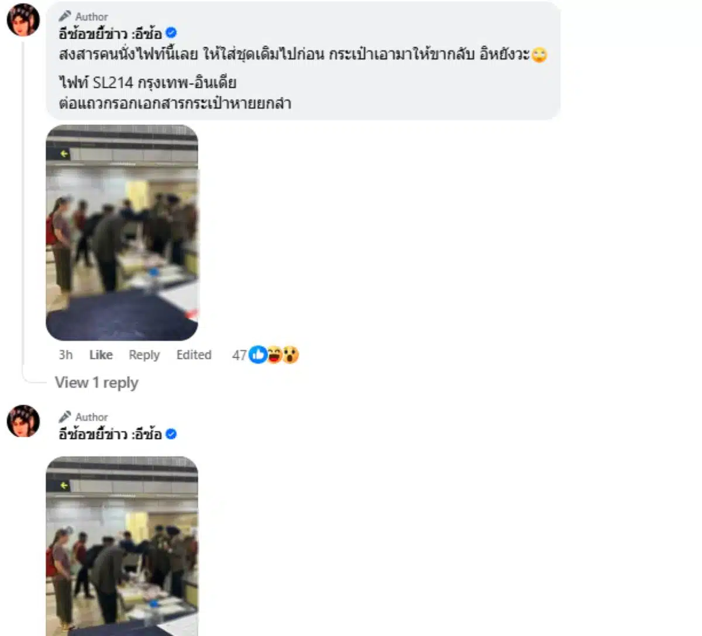
Task: Like the first comment
Action: click(x=101, y=355)
